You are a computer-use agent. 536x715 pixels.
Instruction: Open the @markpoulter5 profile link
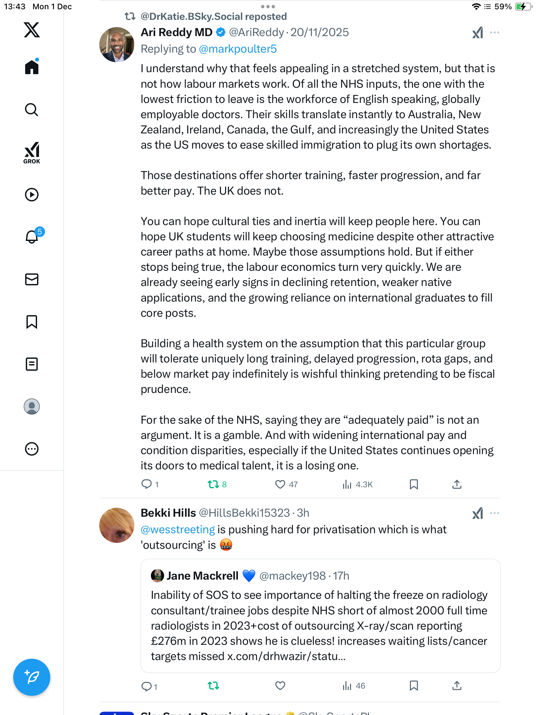238,49
